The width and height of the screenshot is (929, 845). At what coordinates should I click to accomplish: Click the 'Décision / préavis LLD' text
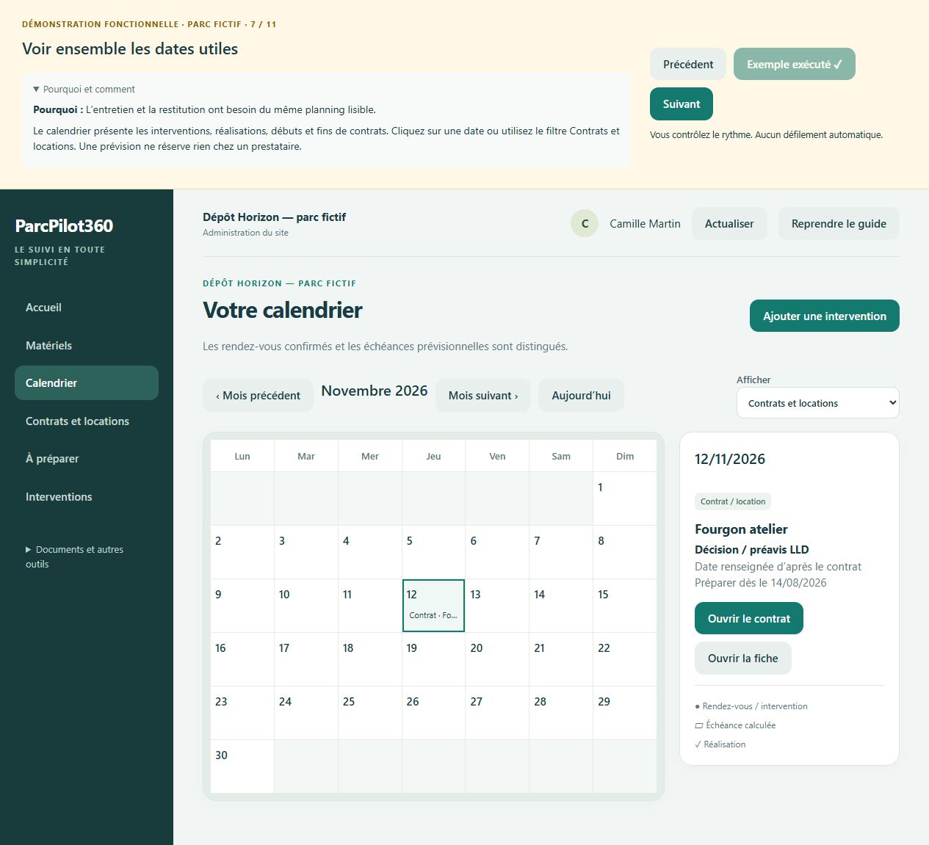[752, 550]
